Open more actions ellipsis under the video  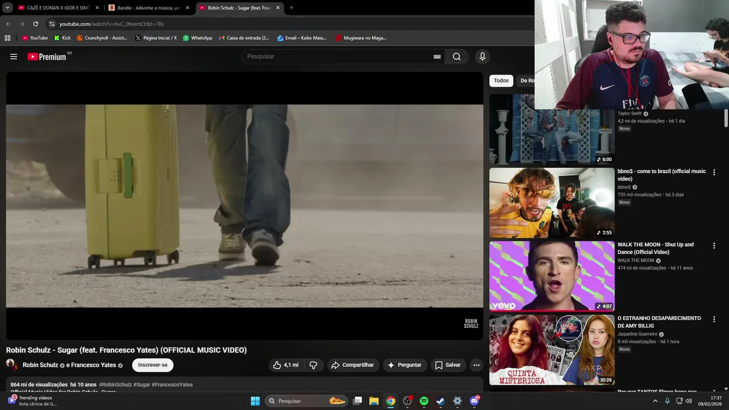pyautogui.click(x=476, y=365)
